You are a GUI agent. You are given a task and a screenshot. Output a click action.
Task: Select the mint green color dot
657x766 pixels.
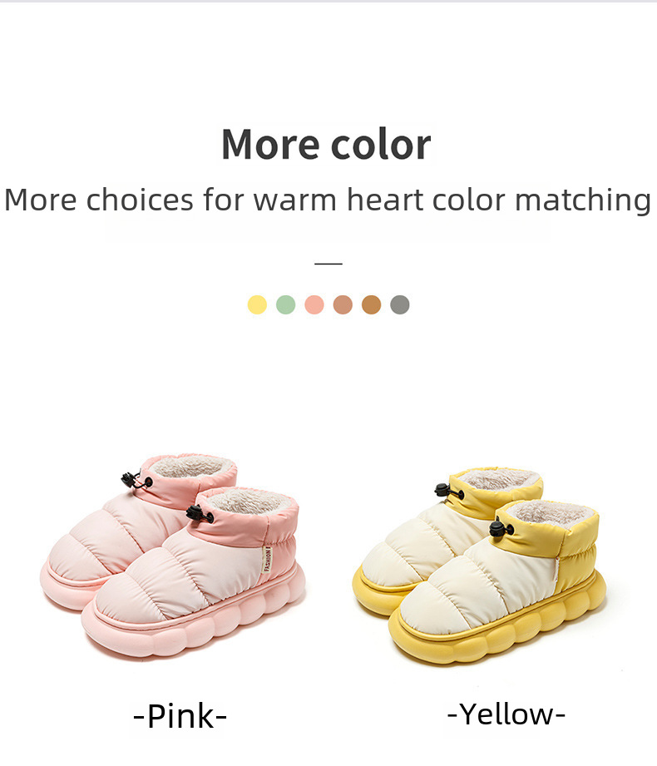coord(286,305)
